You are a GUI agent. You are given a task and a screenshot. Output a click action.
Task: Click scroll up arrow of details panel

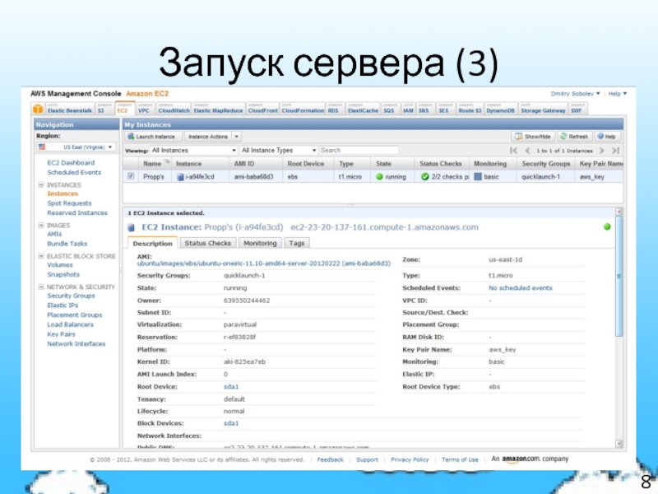pos(619,212)
